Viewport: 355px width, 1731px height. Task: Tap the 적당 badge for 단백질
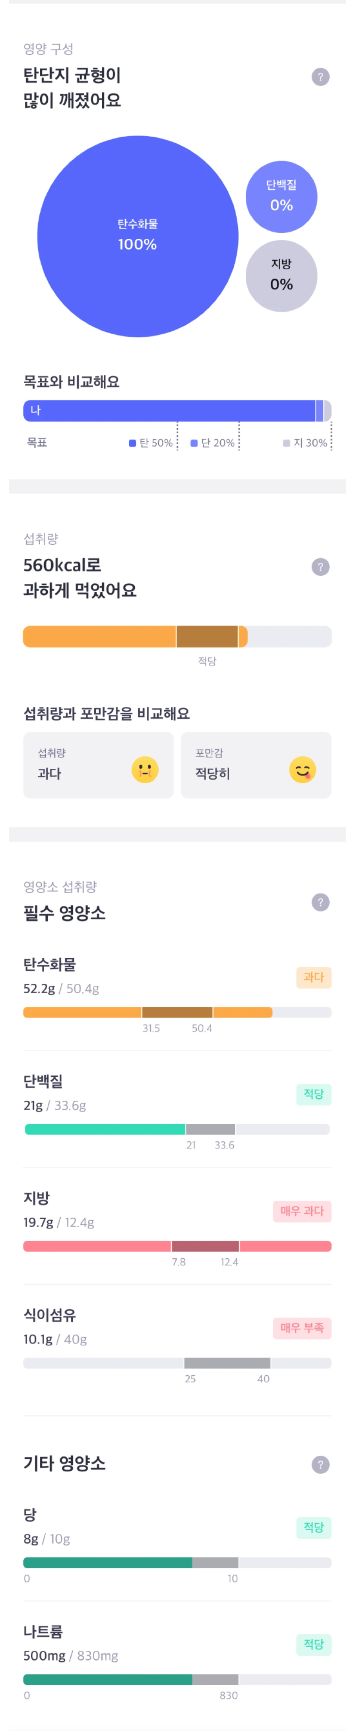(x=313, y=1094)
